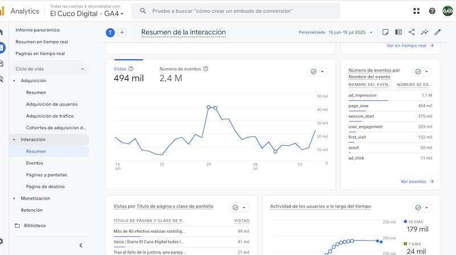
Task: Click the search magnifier icon
Action: (x=143, y=11)
